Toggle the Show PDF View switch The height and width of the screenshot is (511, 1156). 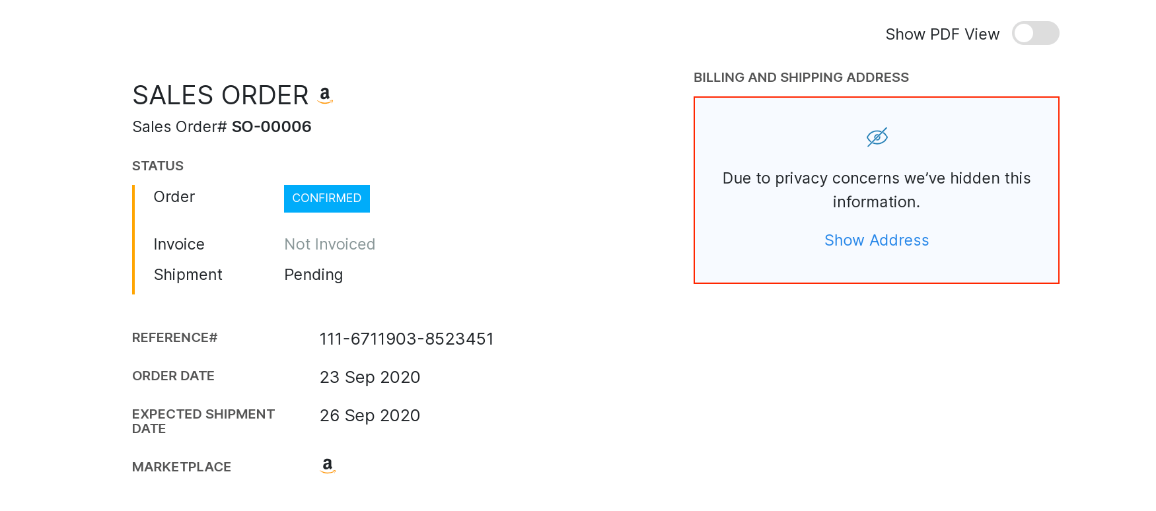1035,33
